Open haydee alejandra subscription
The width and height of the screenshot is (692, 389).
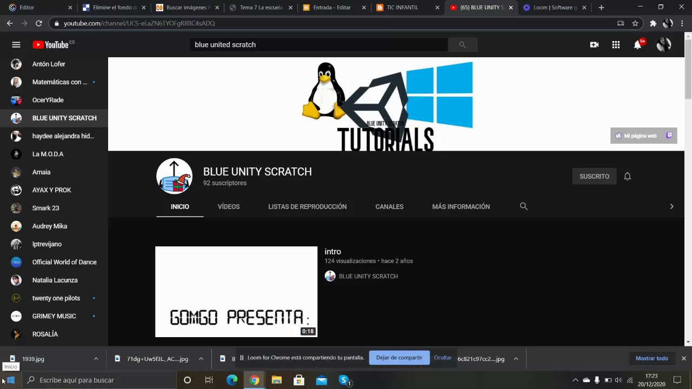click(54, 136)
